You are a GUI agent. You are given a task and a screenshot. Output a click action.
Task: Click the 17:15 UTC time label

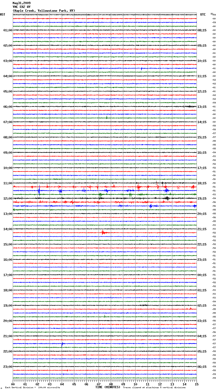point(202,168)
